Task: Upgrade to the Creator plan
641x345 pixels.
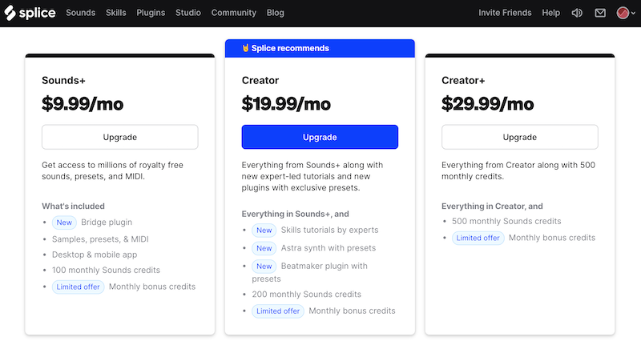Action: pos(320,137)
